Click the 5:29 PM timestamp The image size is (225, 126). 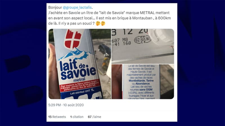click(x=54, y=105)
